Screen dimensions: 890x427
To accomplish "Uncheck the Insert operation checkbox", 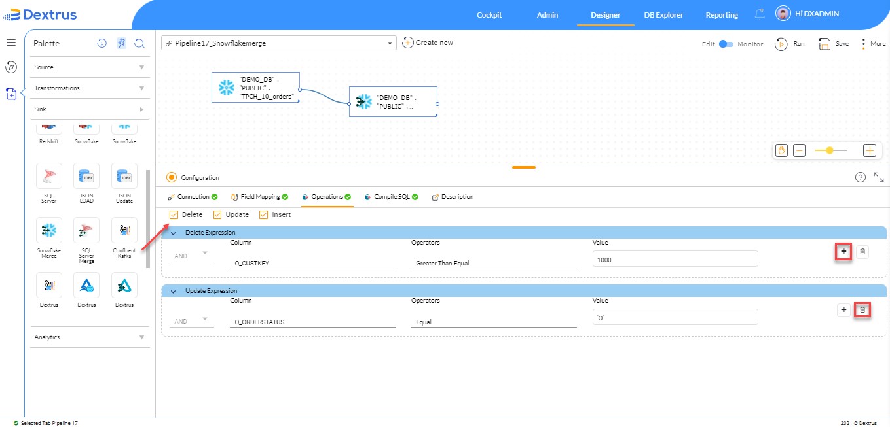I will click(264, 214).
